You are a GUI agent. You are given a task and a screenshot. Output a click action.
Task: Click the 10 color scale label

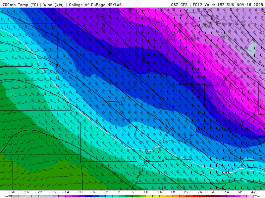[146, 192]
